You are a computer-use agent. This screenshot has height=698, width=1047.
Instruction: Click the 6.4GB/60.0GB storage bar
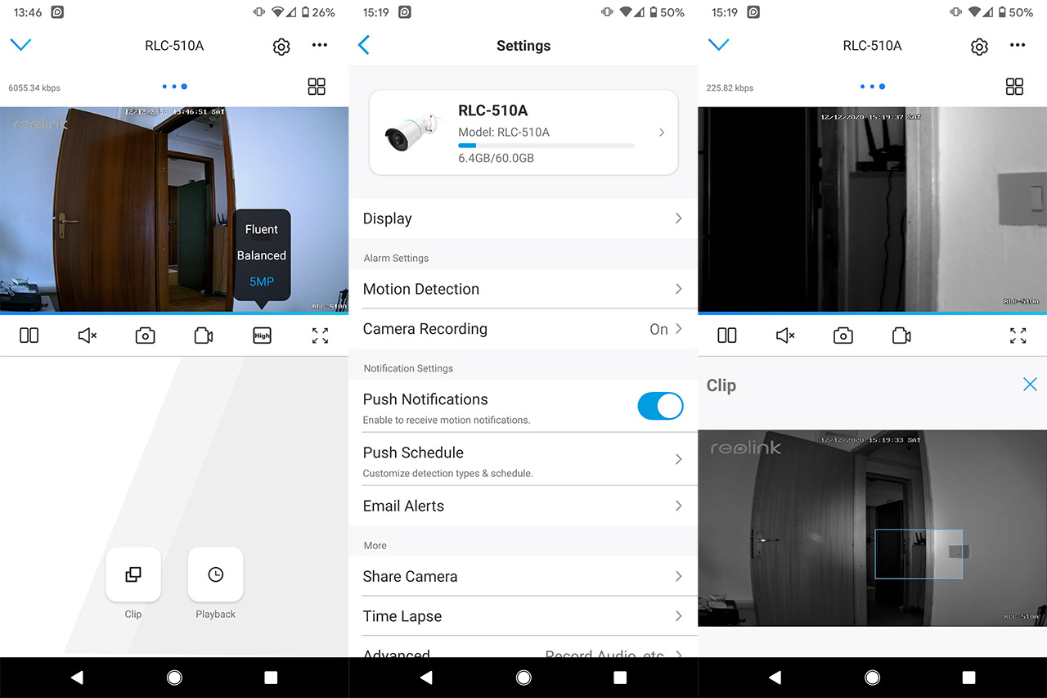(x=546, y=146)
